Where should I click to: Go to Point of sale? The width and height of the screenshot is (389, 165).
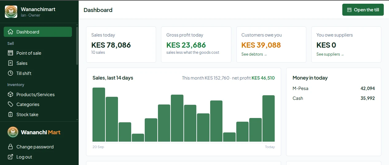[38, 53]
